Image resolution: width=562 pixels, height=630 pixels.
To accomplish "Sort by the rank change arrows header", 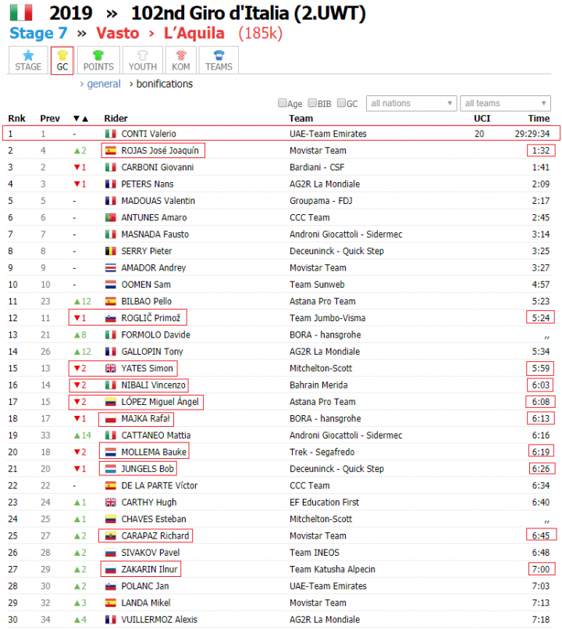I will [80, 119].
